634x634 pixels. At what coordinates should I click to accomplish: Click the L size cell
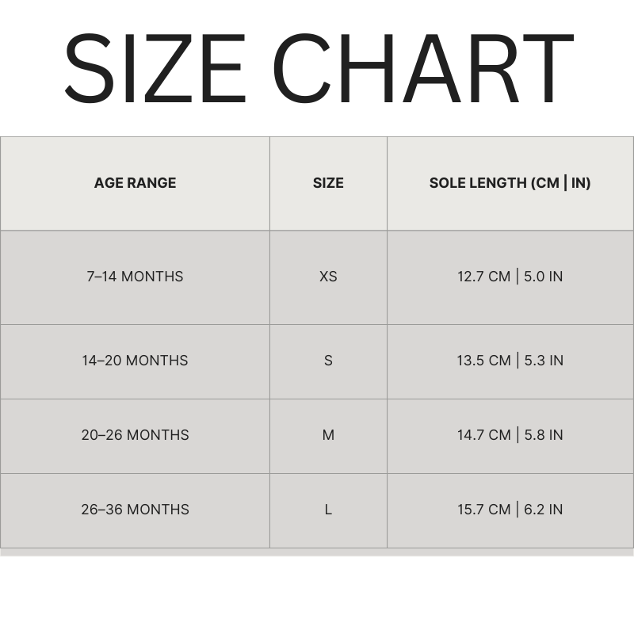pos(328,510)
